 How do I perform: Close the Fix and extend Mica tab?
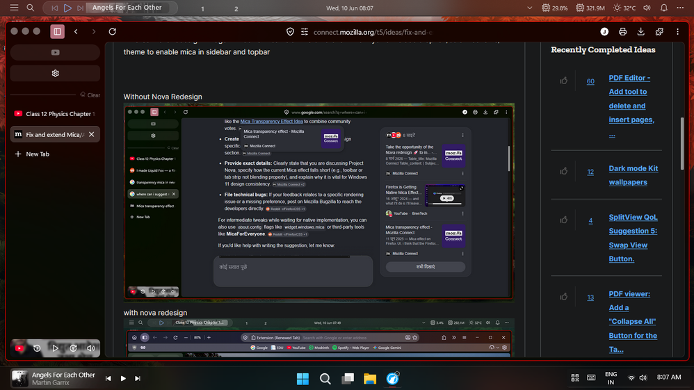click(91, 134)
